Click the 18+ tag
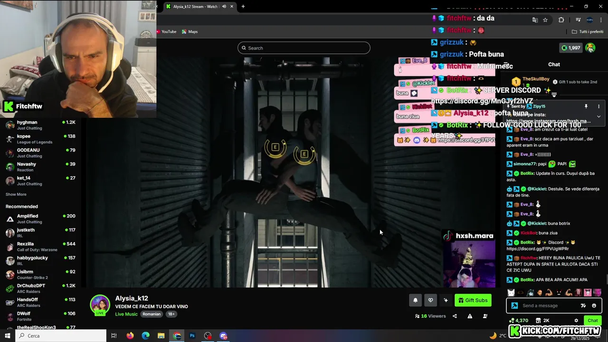Viewport: 608px width, 342px height. [171, 314]
